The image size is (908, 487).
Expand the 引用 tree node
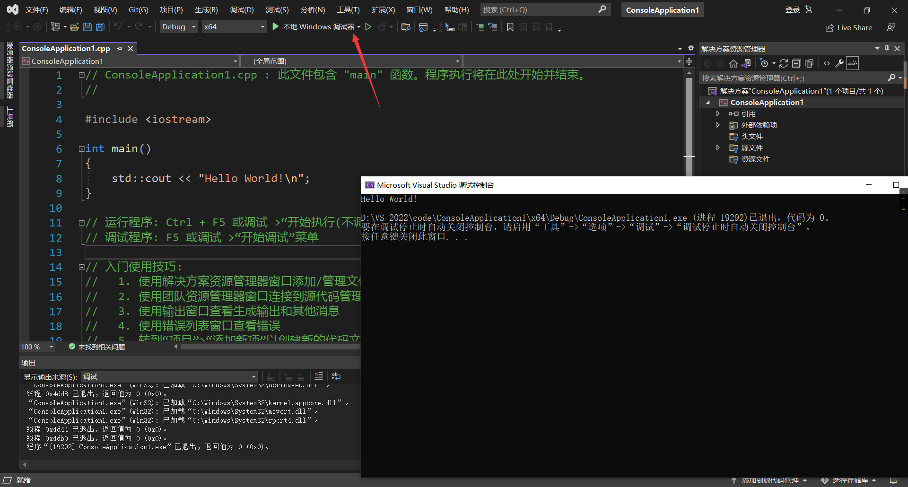pos(718,113)
